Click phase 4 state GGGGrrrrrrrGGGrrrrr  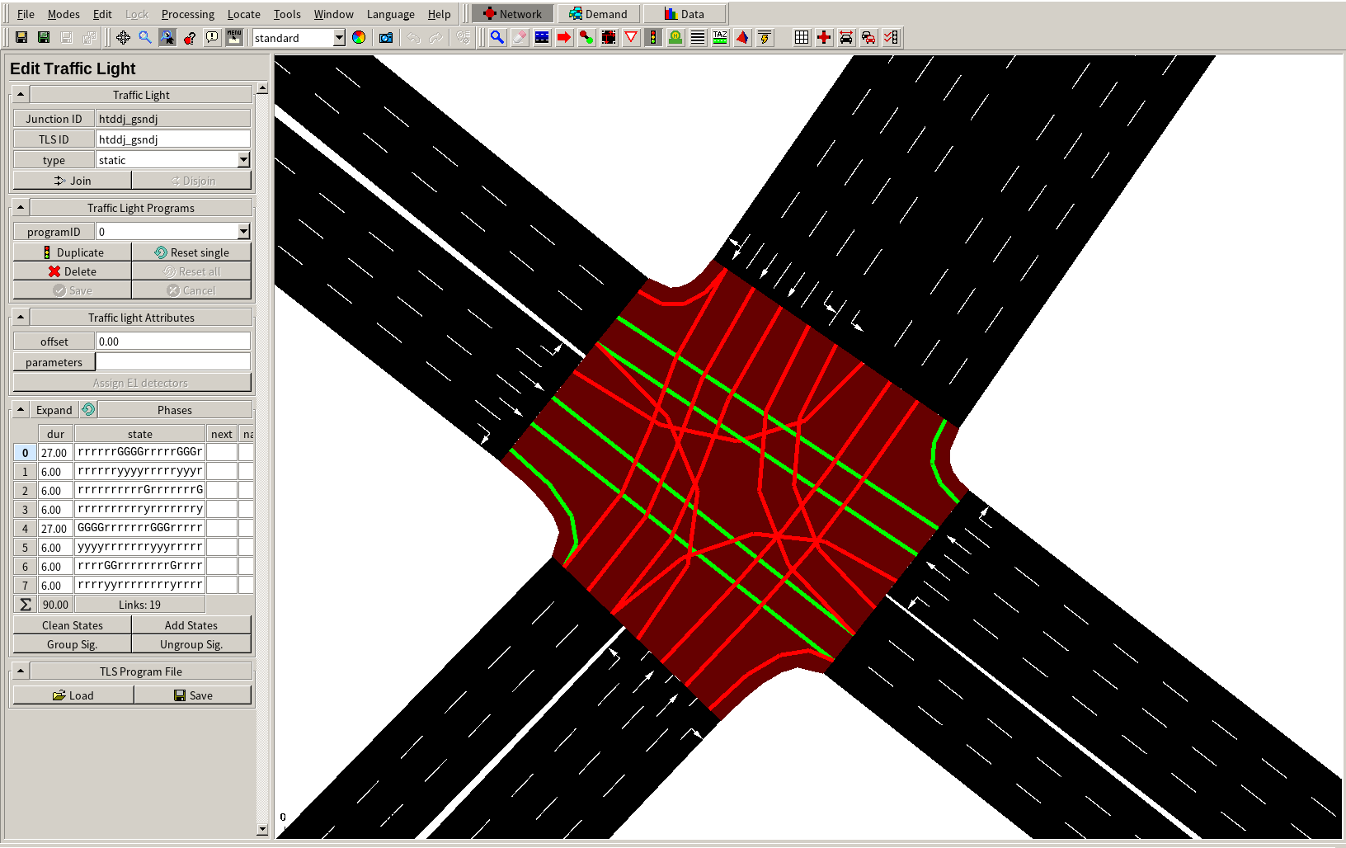[x=140, y=528]
